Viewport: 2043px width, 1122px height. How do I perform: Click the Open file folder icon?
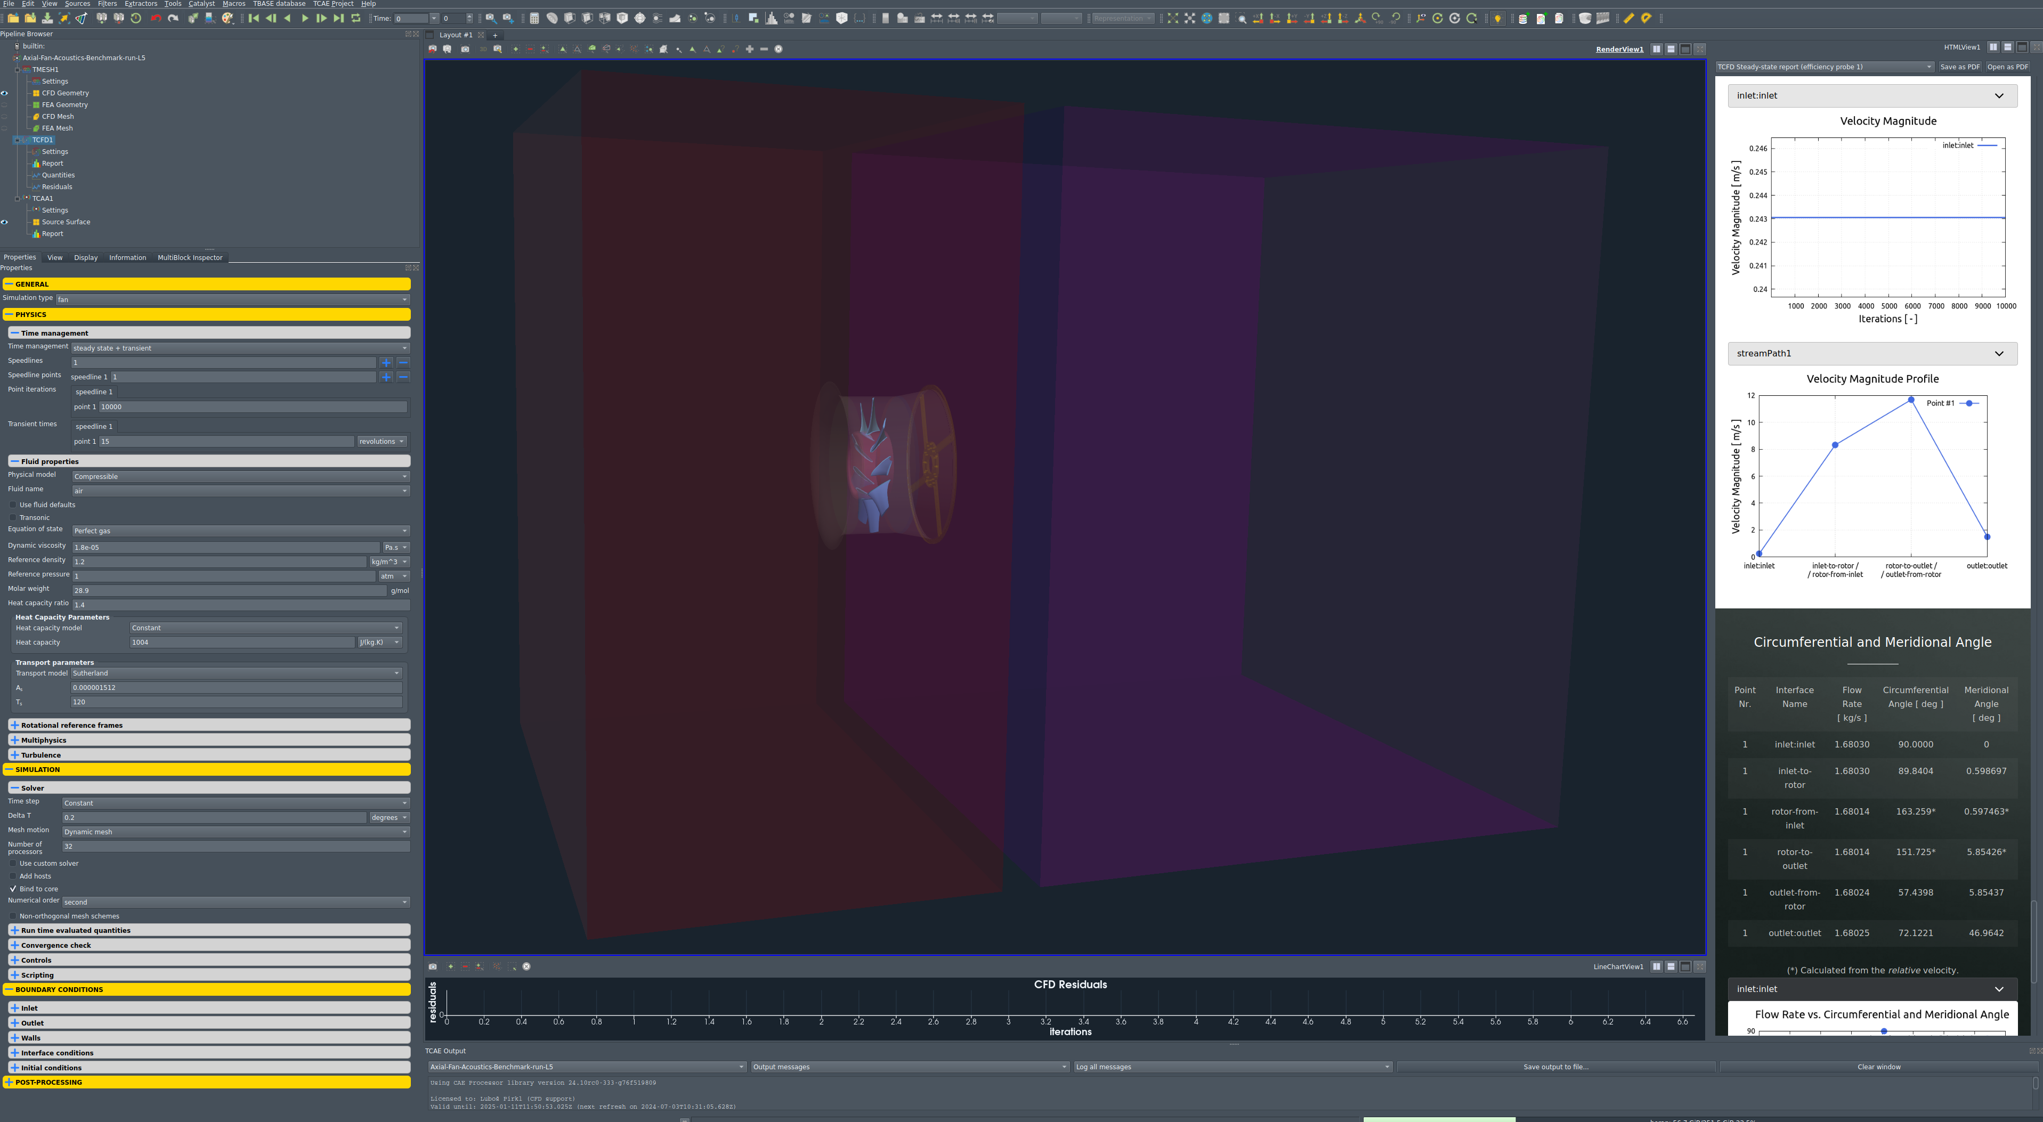coord(13,18)
